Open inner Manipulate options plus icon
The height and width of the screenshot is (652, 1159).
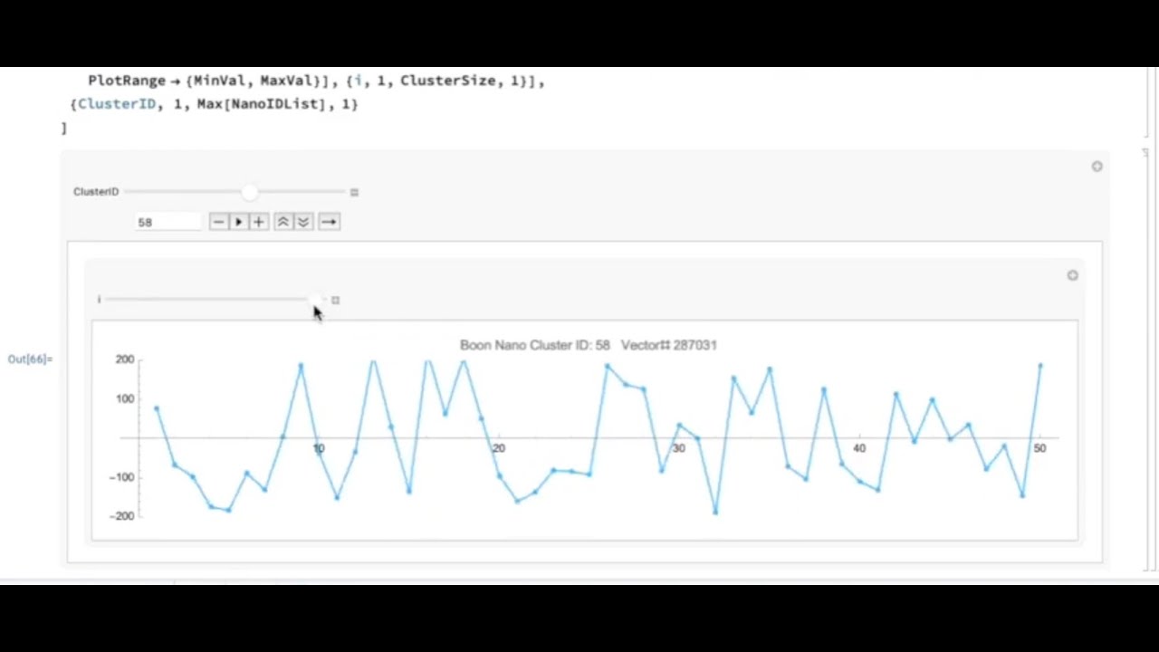pyautogui.click(x=1072, y=275)
